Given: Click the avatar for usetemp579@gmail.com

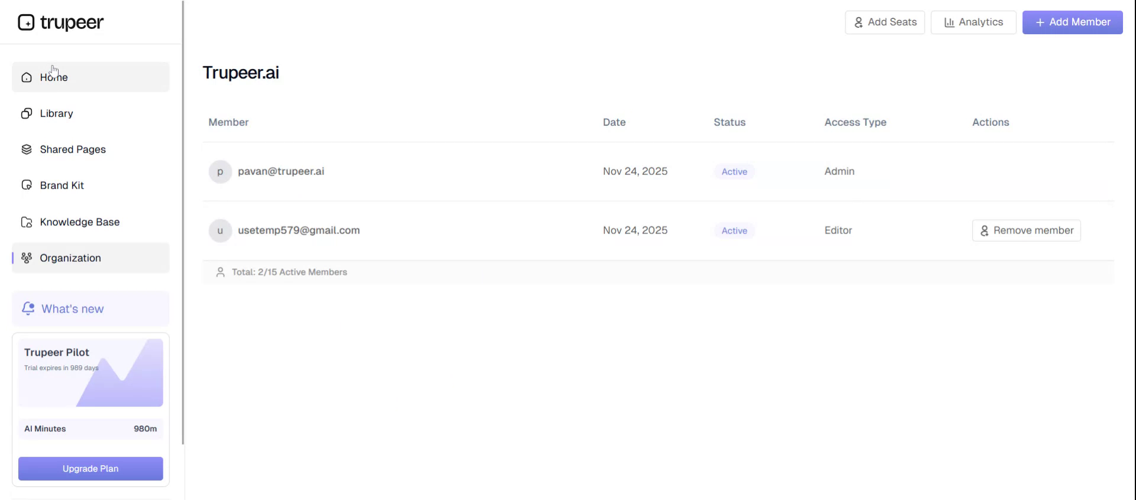Looking at the screenshot, I should coord(220,230).
